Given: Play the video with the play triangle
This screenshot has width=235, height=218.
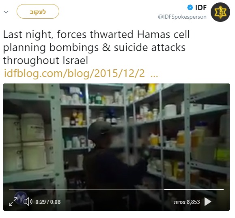Looking at the screenshot, I should pos(208,202).
